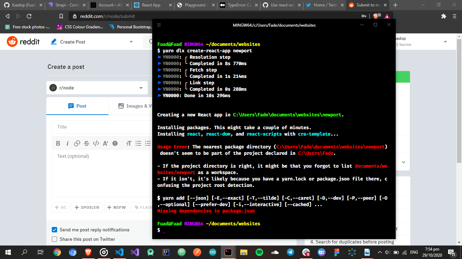462x259 pixels.
Task: Switch to the Images & Video tab
Action: 135,106
